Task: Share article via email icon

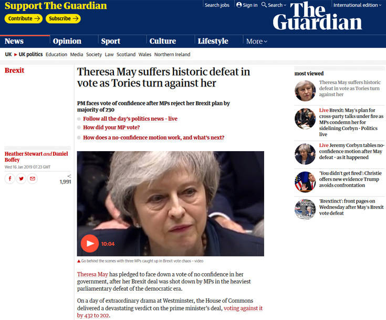Action: (33, 178)
